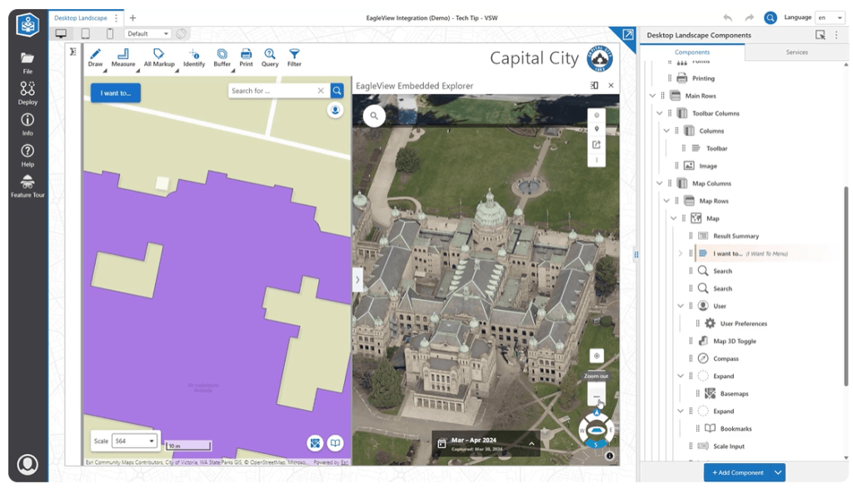Open the bookmarks button on map
Screen dimensions: 853x489
(x=336, y=443)
